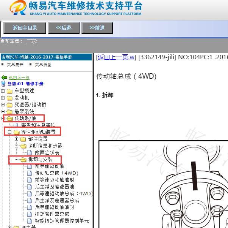This screenshot has height=228, width=228.
Task: Click the 车型概述 folder icon
Action: click(x=9, y=91)
